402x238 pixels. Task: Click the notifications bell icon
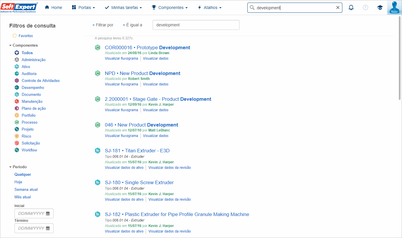351,8
